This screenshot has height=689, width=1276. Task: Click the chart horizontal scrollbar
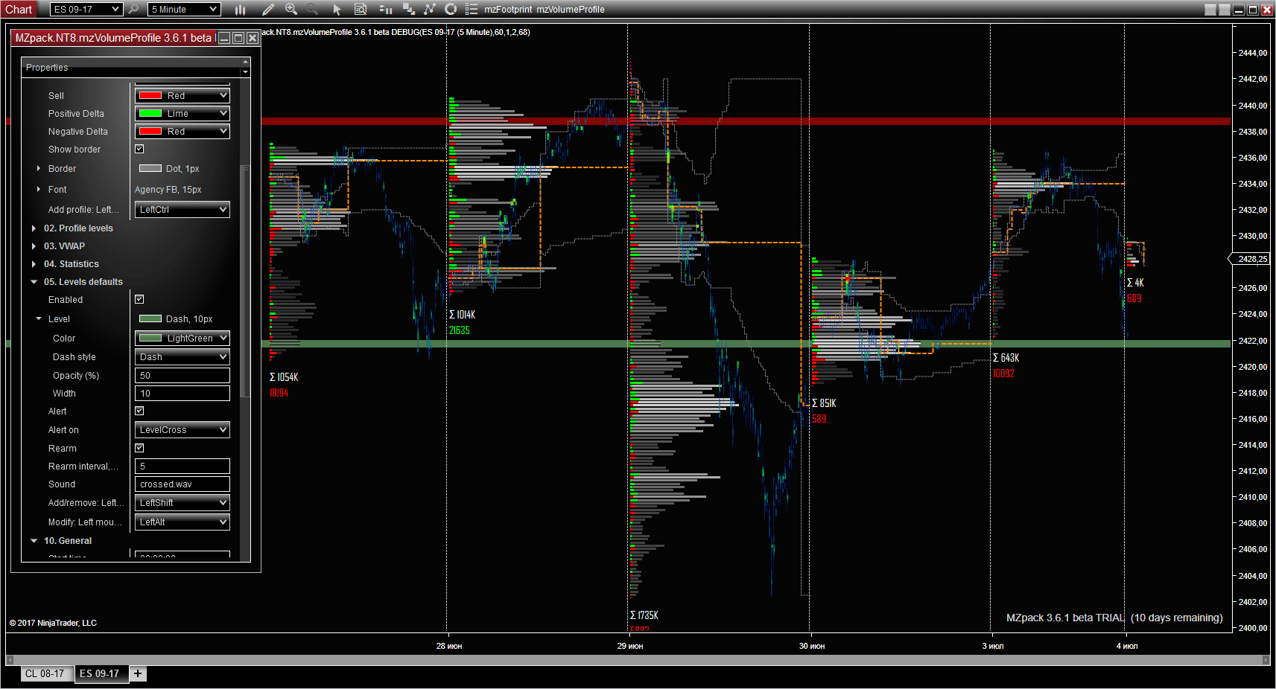click(x=638, y=660)
